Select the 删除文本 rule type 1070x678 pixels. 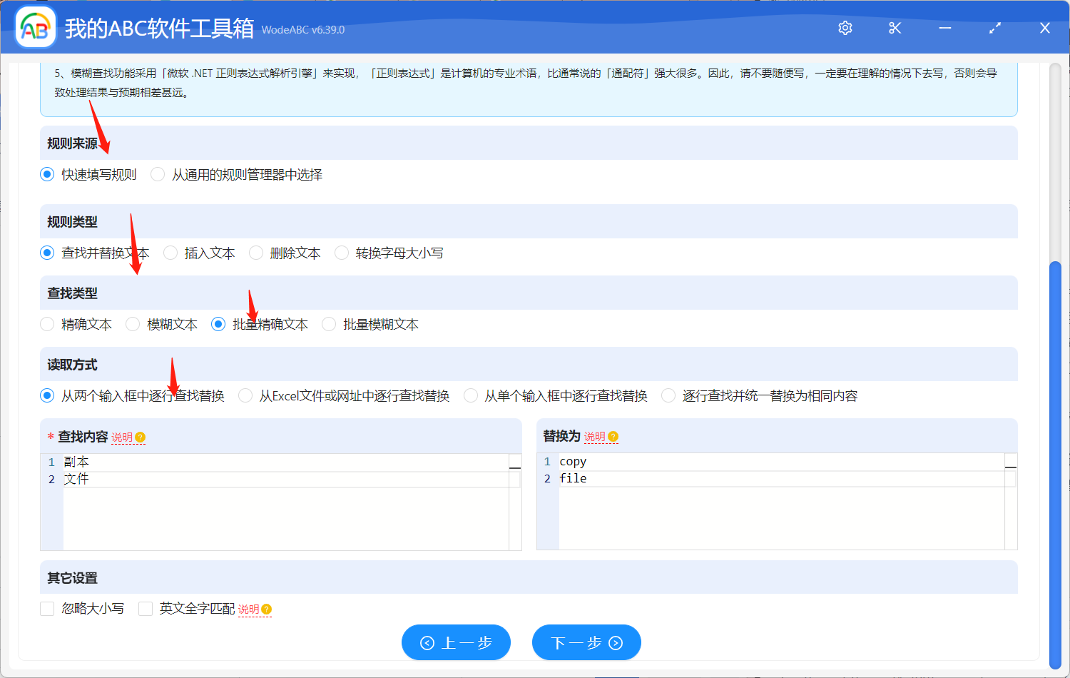(x=255, y=252)
